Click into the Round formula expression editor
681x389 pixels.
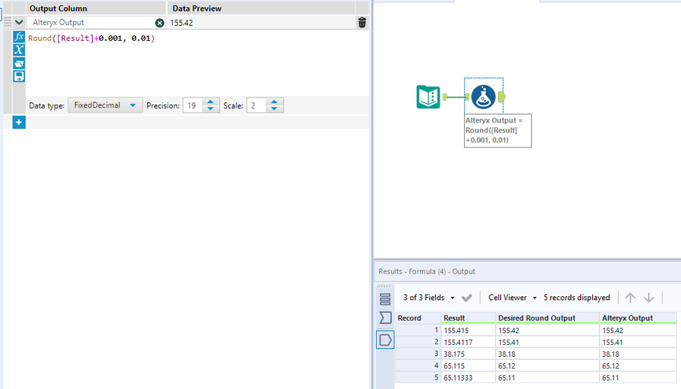pyautogui.click(x=197, y=63)
